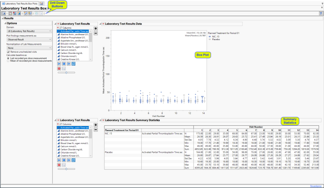Open the Domain dropdown
Image resolution: width=324 pixels, height=188 pixels.
(29, 31)
